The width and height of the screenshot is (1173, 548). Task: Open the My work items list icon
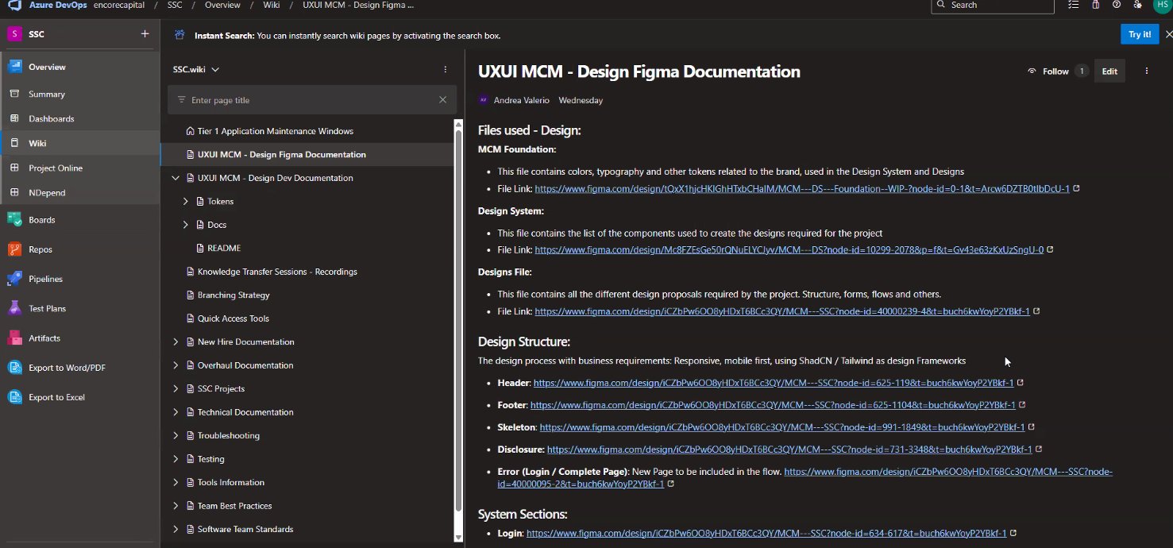(1073, 6)
